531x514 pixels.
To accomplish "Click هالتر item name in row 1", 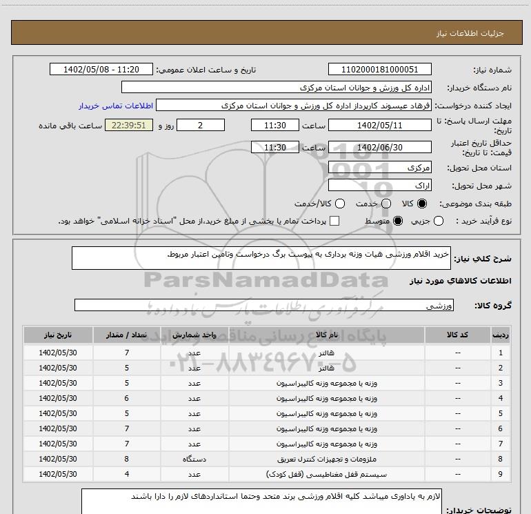I will (x=326, y=353).
